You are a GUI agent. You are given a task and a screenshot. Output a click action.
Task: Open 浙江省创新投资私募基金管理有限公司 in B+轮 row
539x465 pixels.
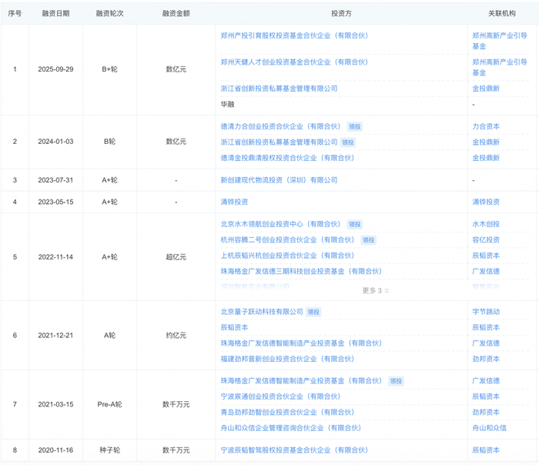tap(279, 89)
